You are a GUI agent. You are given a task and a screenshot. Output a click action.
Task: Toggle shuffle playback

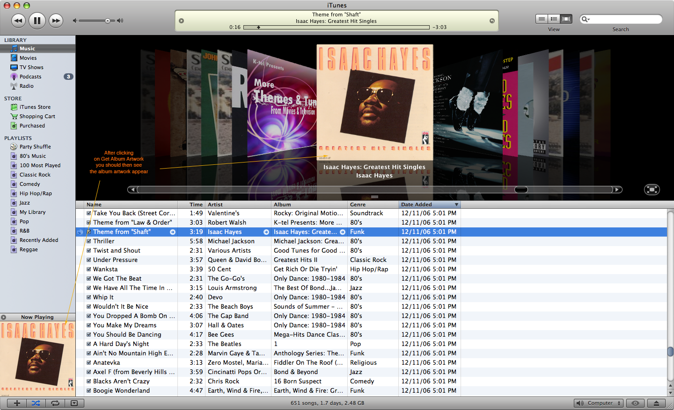[36, 403]
